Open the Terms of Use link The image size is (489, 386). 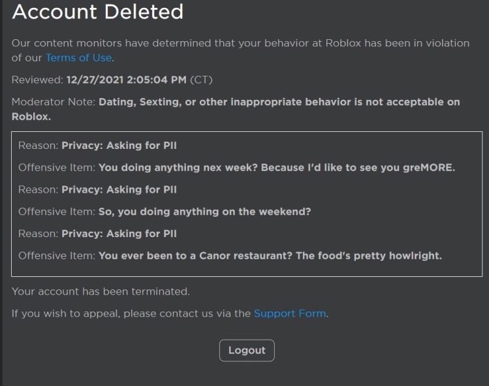pyautogui.click(x=79, y=57)
